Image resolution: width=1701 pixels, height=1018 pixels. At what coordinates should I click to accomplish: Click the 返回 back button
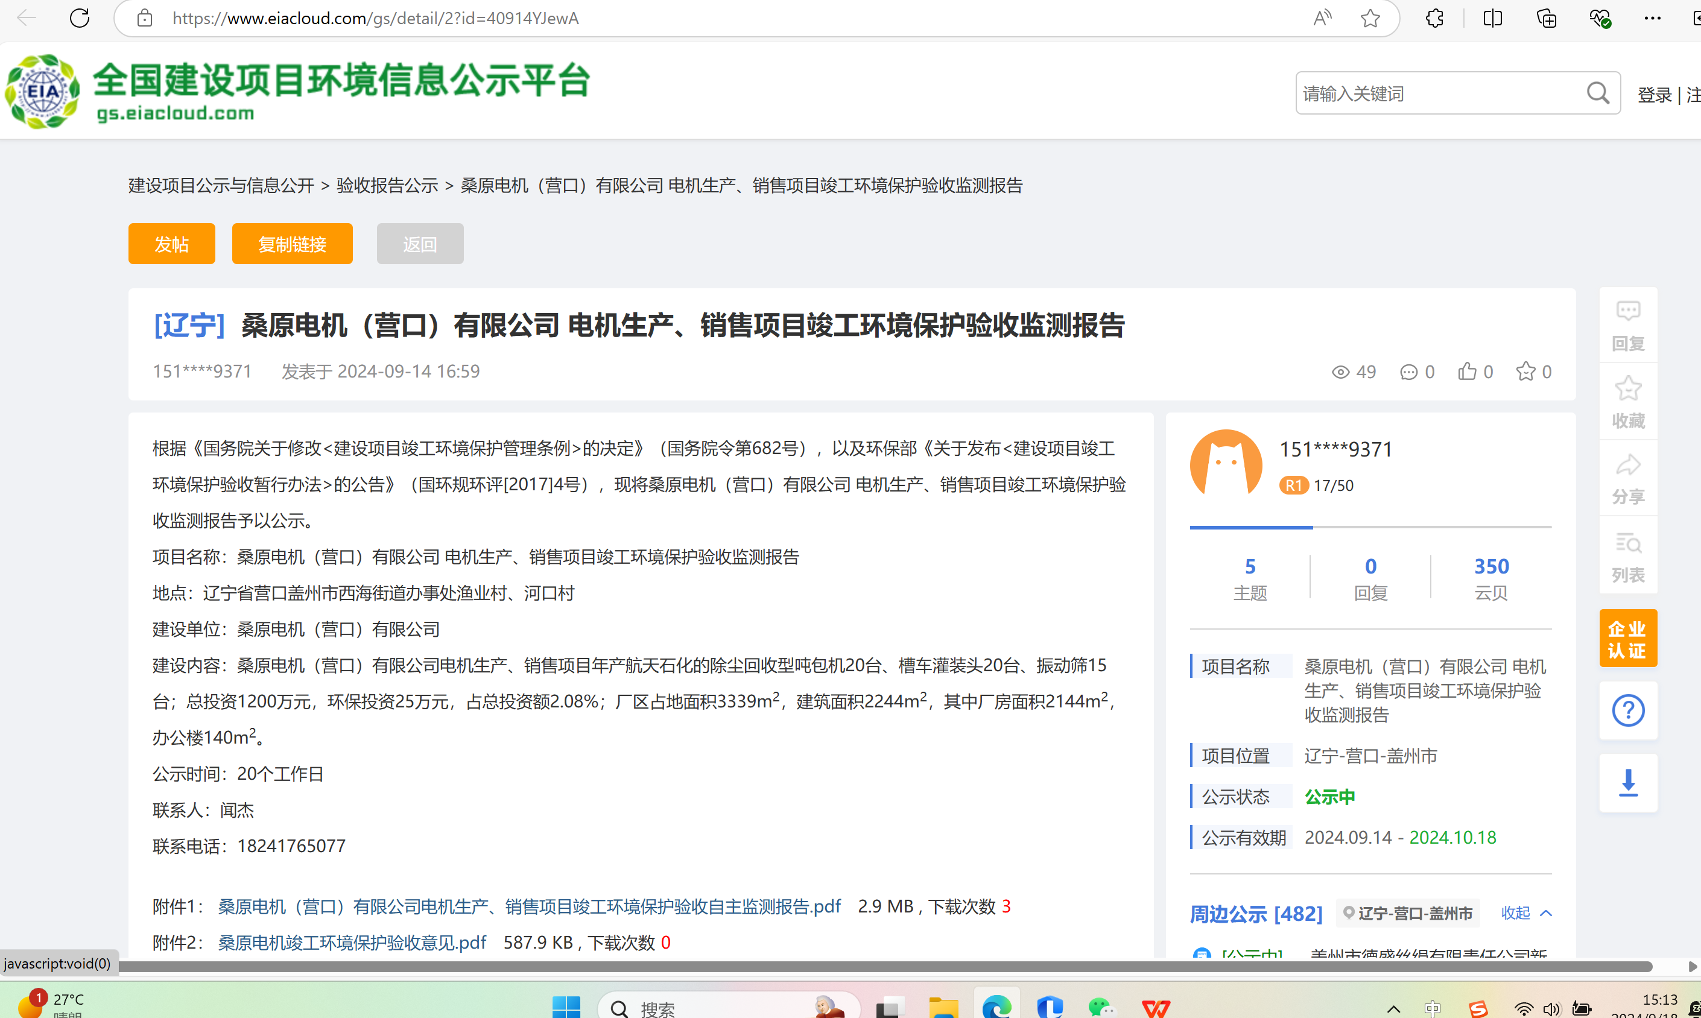tap(420, 244)
